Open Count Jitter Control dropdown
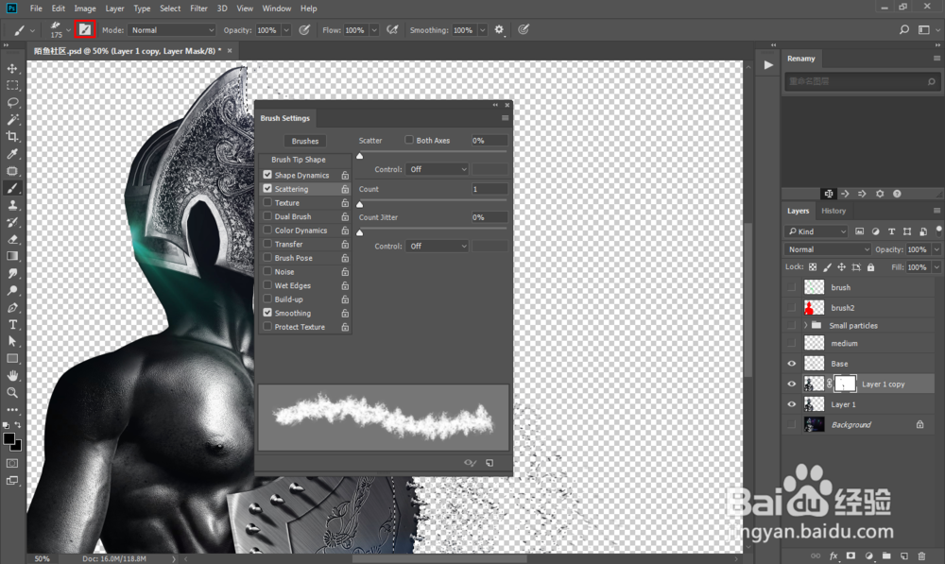Screen dimensions: 945x564 pyautogui.click(x=437, y=246)
